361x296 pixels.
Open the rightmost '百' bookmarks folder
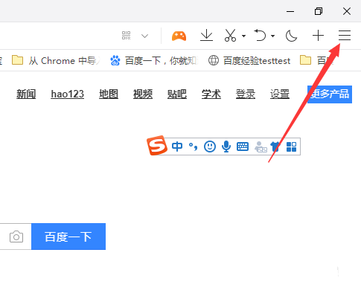[x=316, y=60]
